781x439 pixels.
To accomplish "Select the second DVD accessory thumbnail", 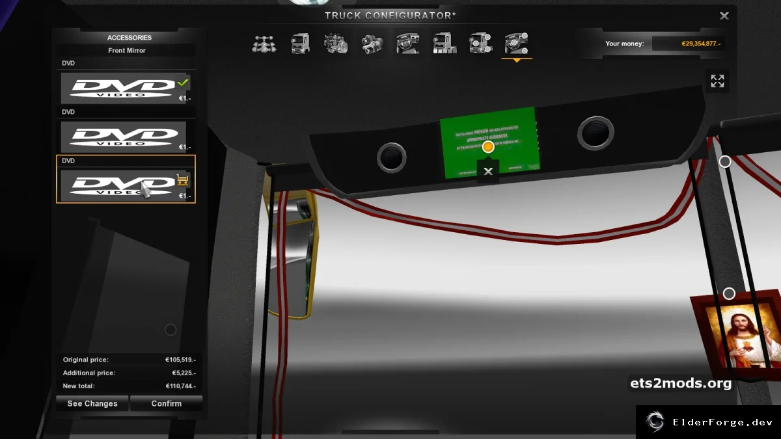I will click(126, 137).
